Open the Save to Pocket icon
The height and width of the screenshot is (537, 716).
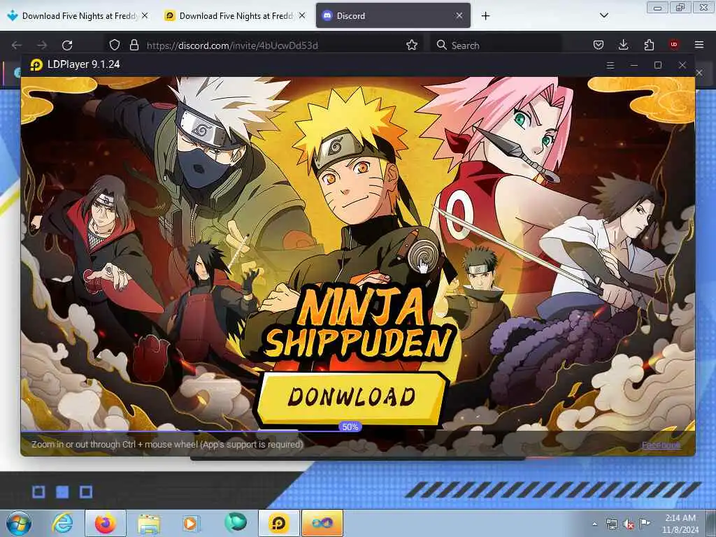point(599,45)
